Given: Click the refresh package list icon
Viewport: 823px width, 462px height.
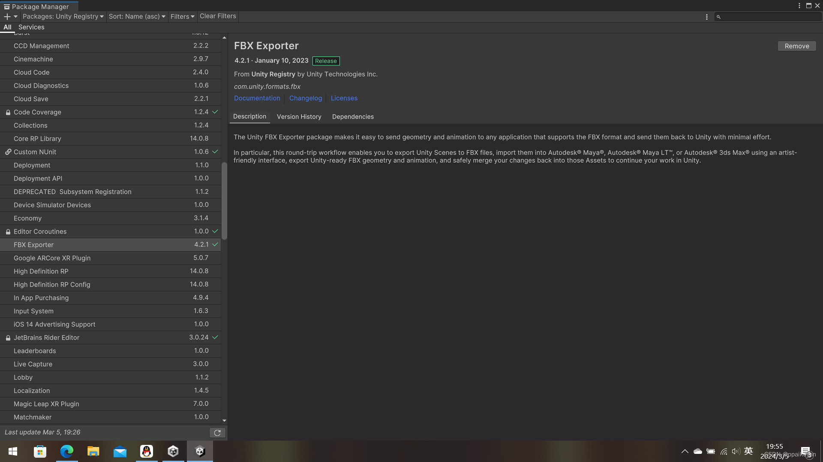Looking at the screenshot, I should tap(217, 432).
